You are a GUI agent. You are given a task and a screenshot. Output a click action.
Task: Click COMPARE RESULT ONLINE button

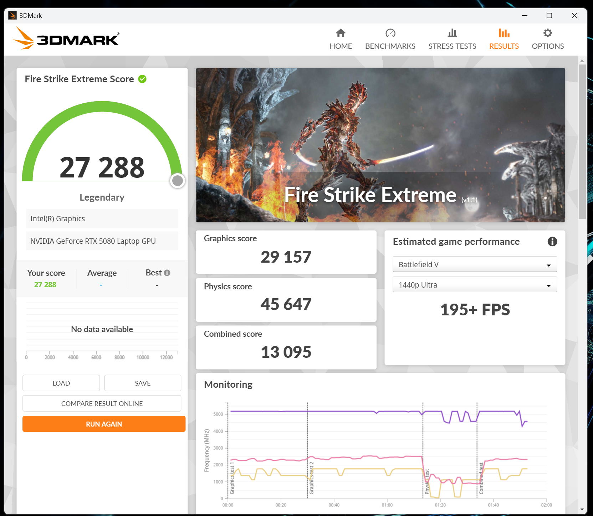(x=102, y=403)
